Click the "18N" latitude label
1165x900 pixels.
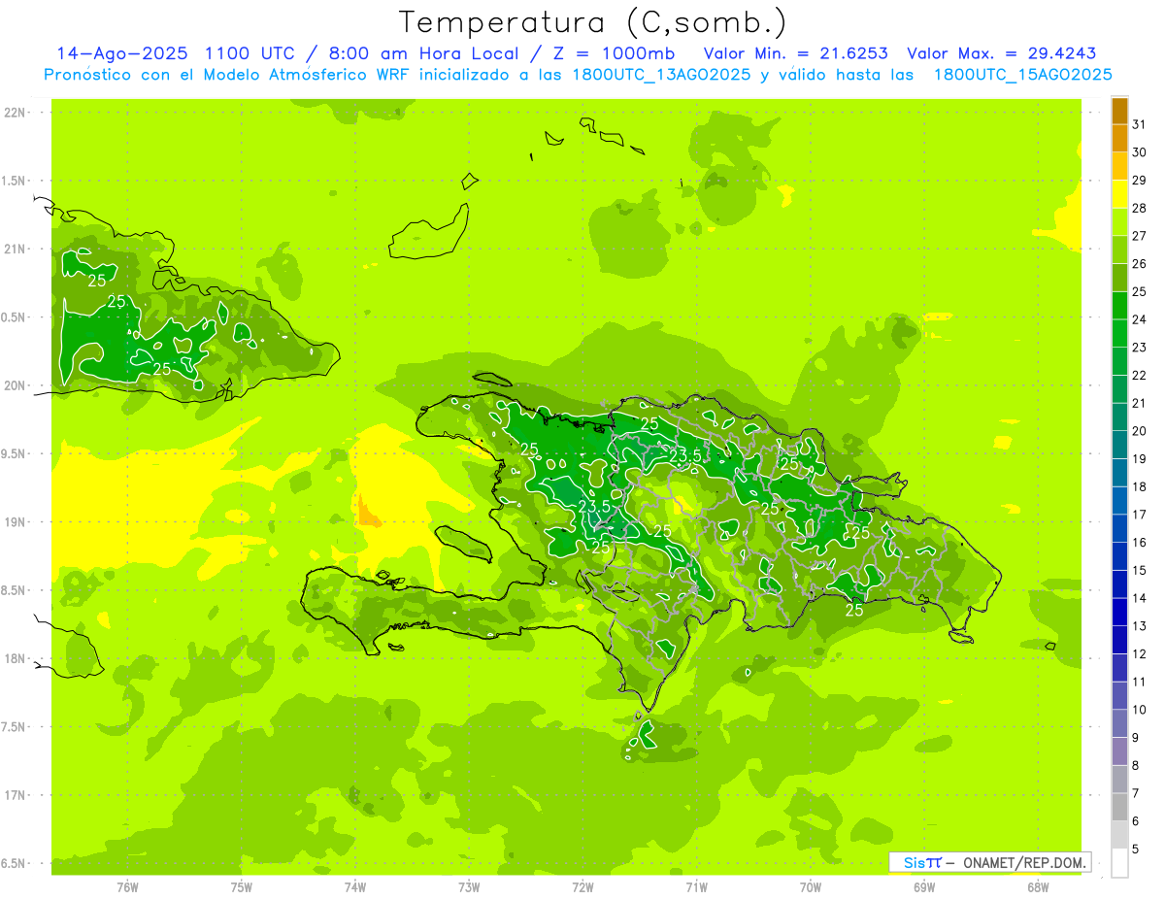(15, 659)
